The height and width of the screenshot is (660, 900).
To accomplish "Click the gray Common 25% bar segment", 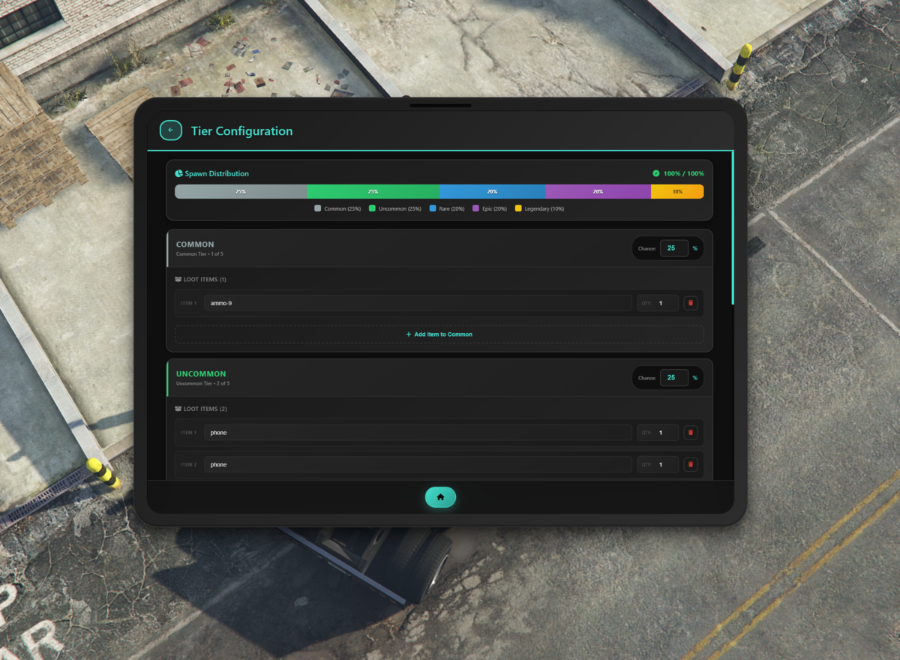I will [241, 191].
